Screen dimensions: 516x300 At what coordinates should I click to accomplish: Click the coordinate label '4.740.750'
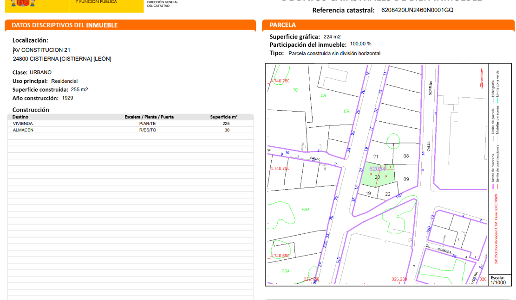tap(280, 81)
